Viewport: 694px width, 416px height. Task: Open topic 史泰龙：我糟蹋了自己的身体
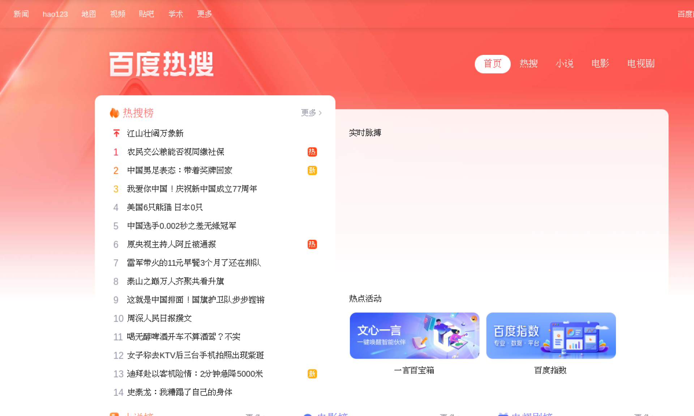179,392
